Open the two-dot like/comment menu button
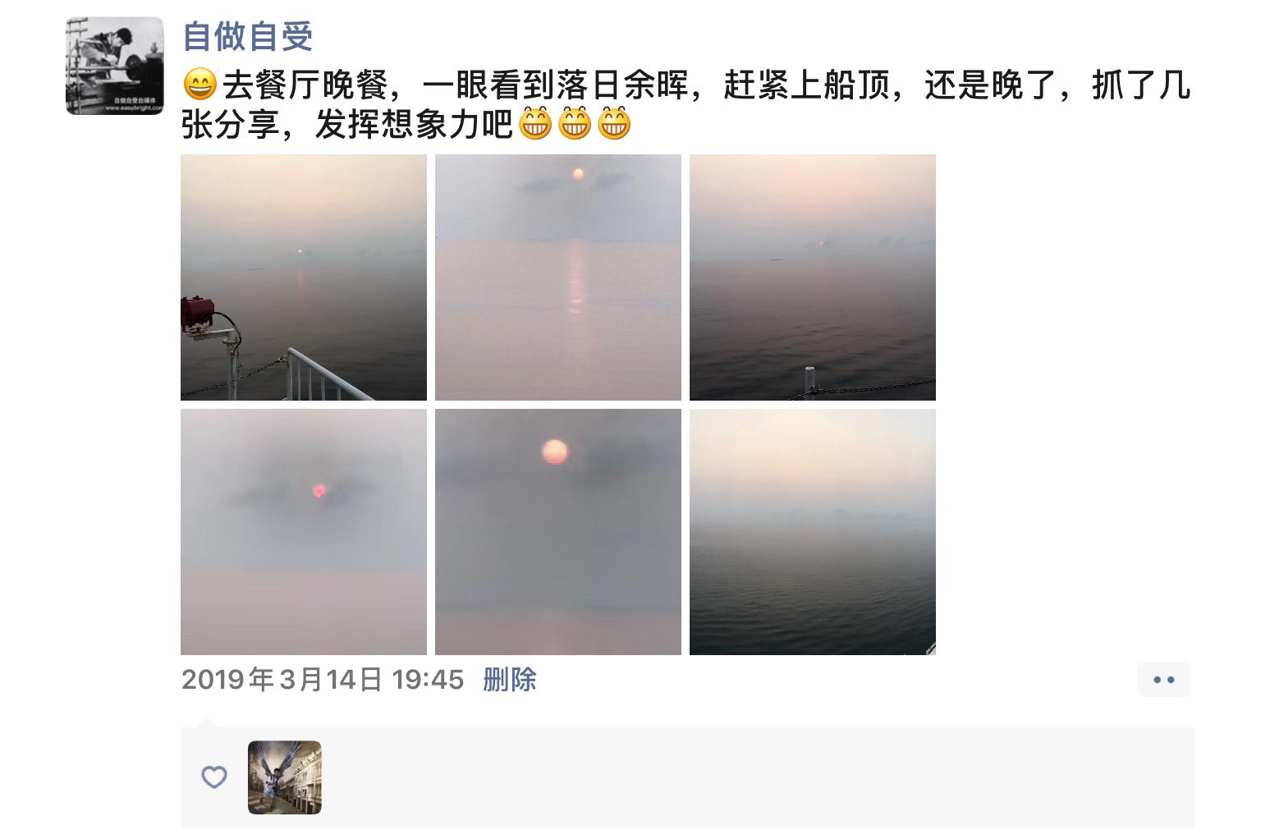Screen dimensions: 1261x830 point(1163,680)
